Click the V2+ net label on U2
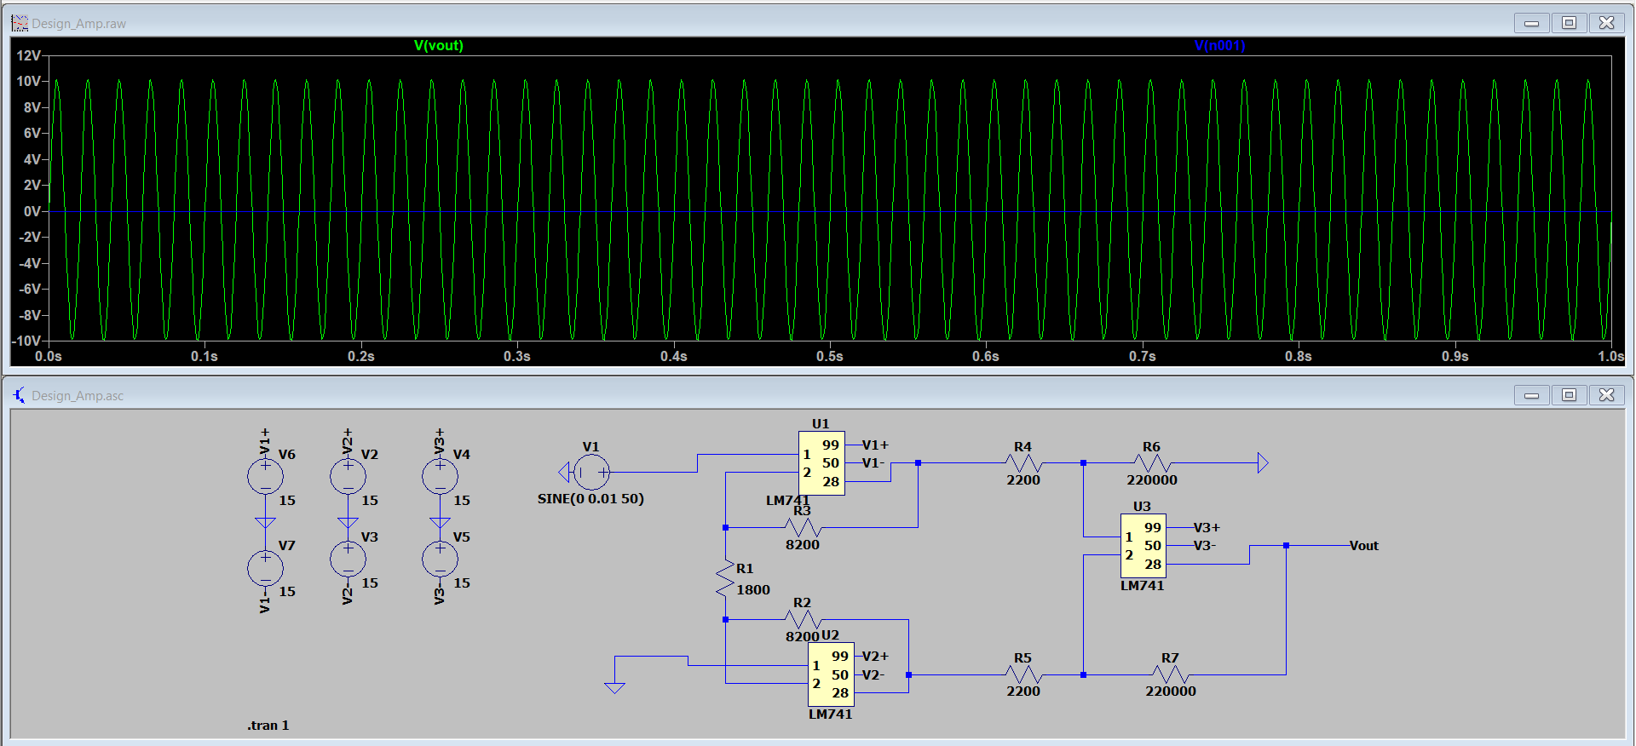 [x=875, y=657]
